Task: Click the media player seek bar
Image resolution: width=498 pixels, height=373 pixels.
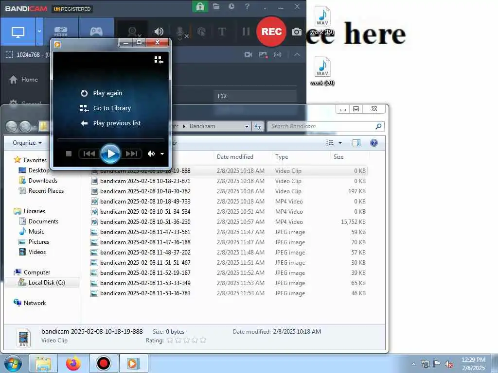Action: [x=110, y=139]
